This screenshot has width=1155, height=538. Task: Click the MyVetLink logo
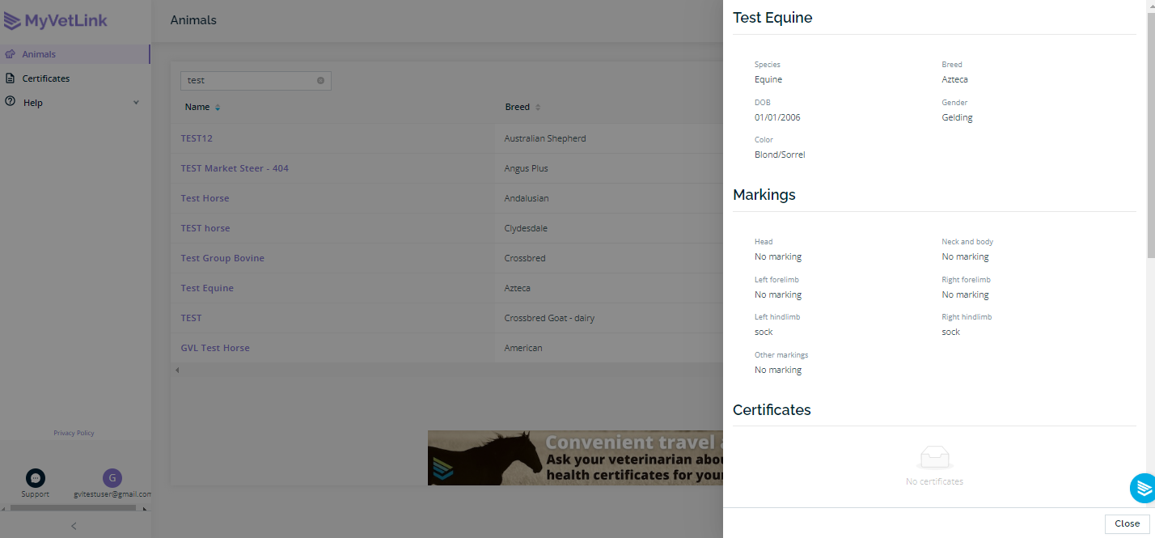56,21
